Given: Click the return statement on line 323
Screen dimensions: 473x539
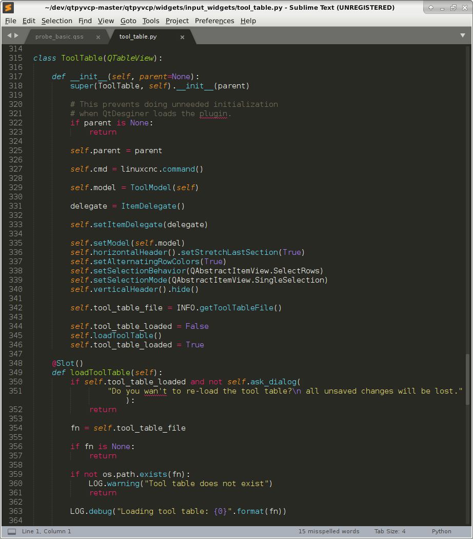Looking at the screenshot, I should [x=103, y=133].
